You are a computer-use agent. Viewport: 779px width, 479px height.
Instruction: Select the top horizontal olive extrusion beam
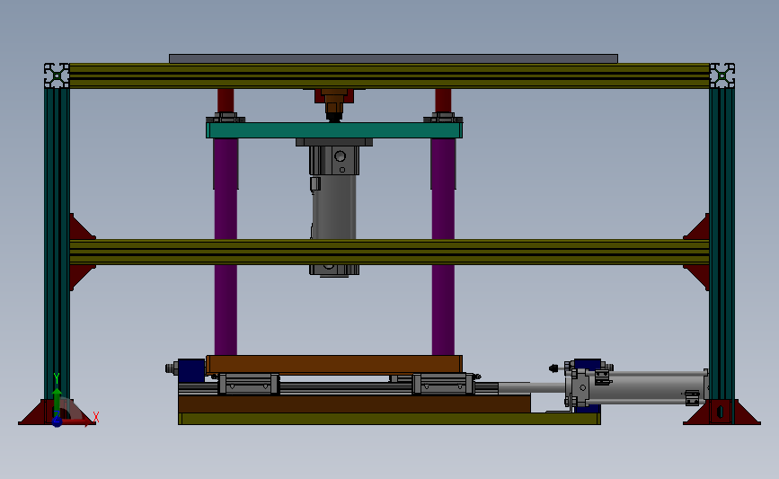390,75
